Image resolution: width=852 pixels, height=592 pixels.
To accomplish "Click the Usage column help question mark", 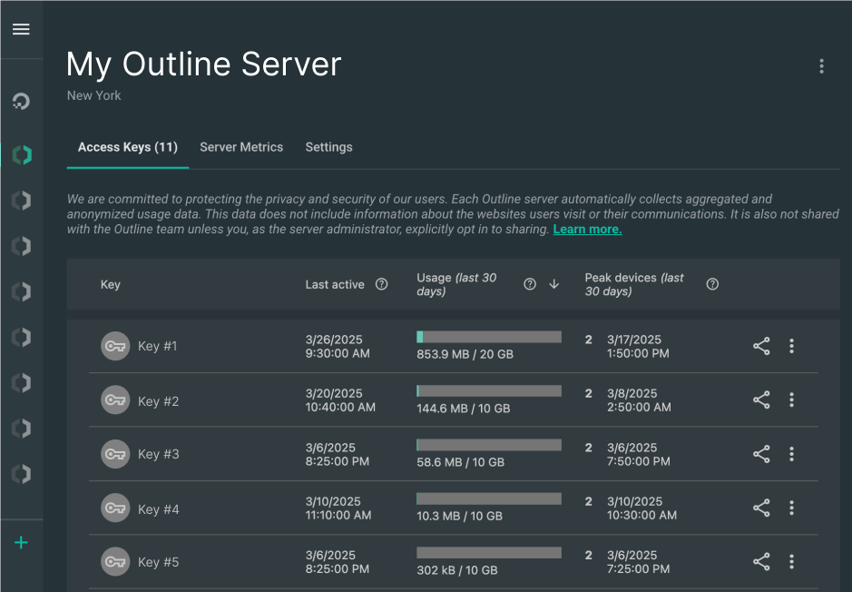I will [x=530, y=284].
